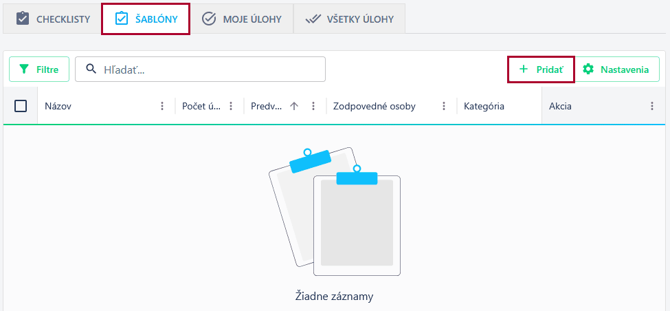
Task: Switch to the CHECKLISTY tab
Action: pyautogui.click(x=53, y=19)
